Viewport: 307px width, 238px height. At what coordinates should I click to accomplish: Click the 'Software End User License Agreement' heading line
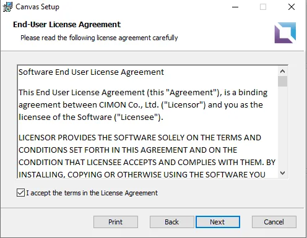91,72
